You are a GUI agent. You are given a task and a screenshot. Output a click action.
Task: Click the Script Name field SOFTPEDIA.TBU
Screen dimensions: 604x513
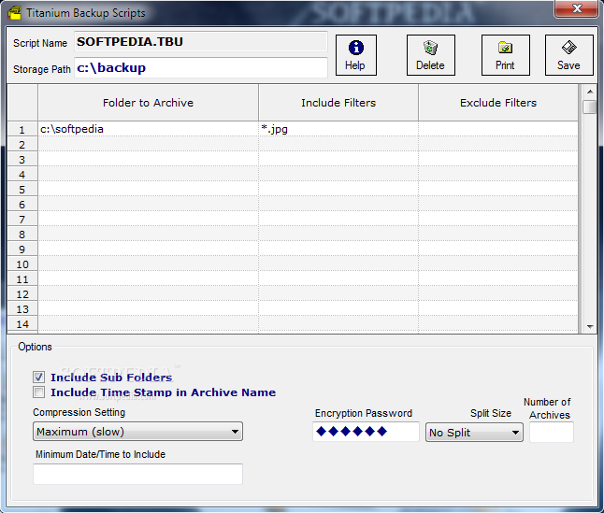click(201, 41)
